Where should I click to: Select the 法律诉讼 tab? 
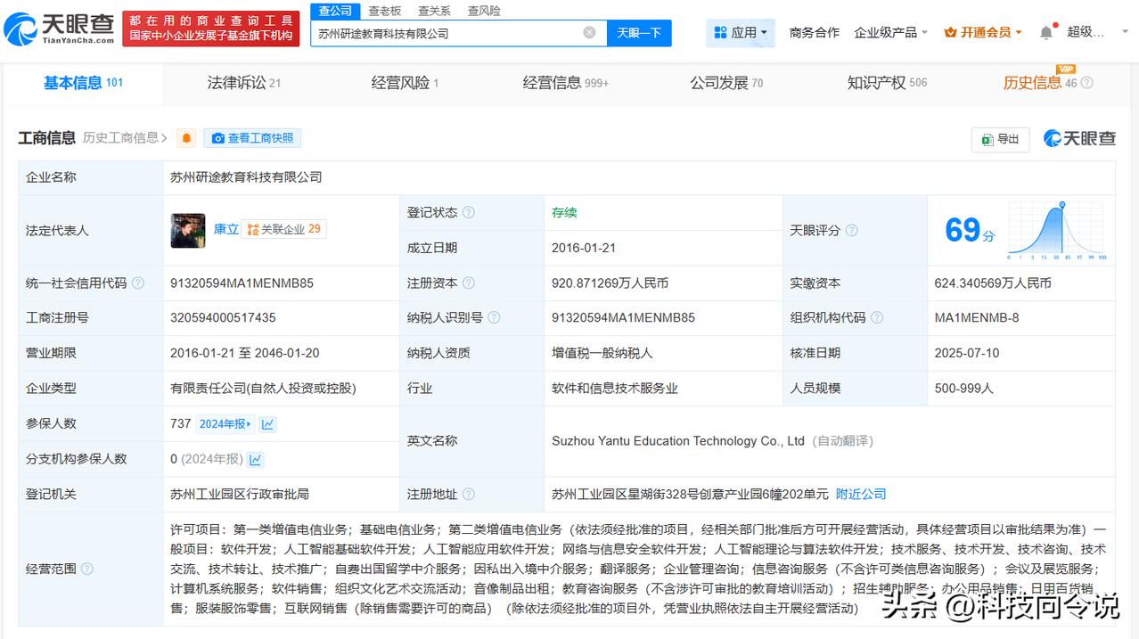(x=244, y=83)
